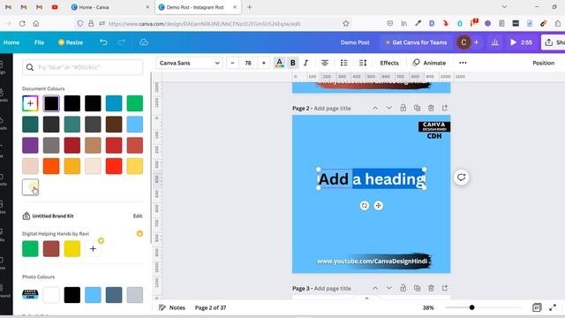Move Page 2 up with chevron
The height and width of the screenshot is (318, 565).
[x=375, y=108]
